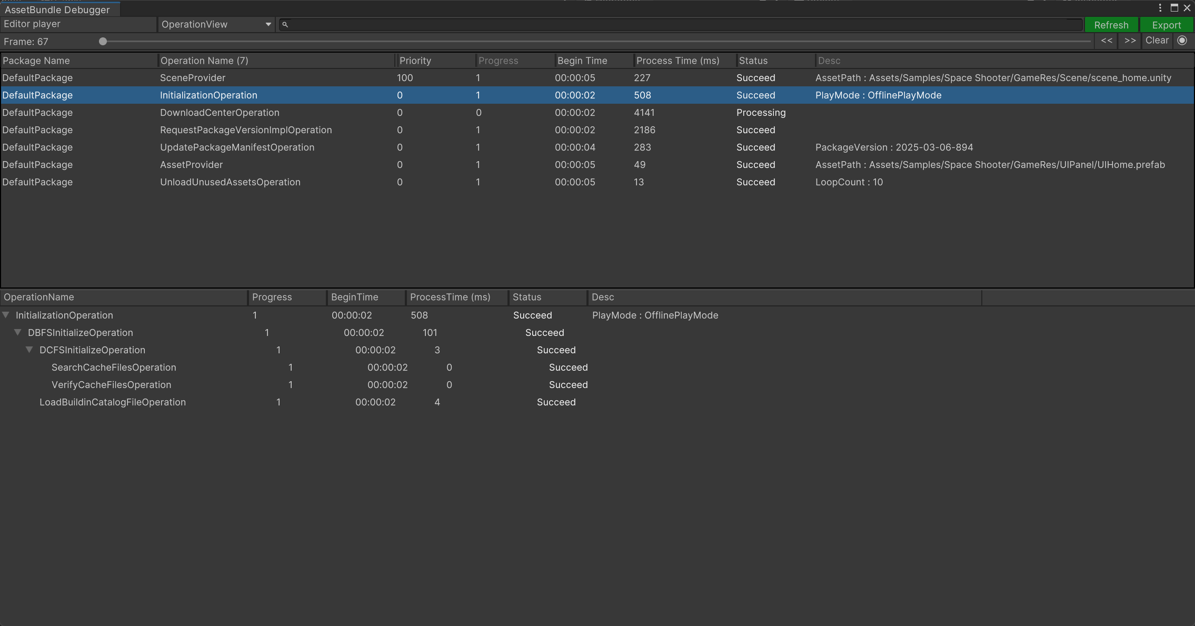Sort by Operation Name (7) column header

coord(277,61)
